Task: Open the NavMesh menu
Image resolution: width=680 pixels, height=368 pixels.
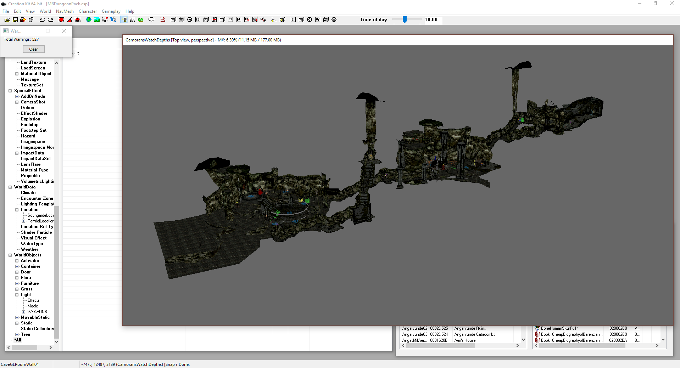Action: click(x=65, y=11)
